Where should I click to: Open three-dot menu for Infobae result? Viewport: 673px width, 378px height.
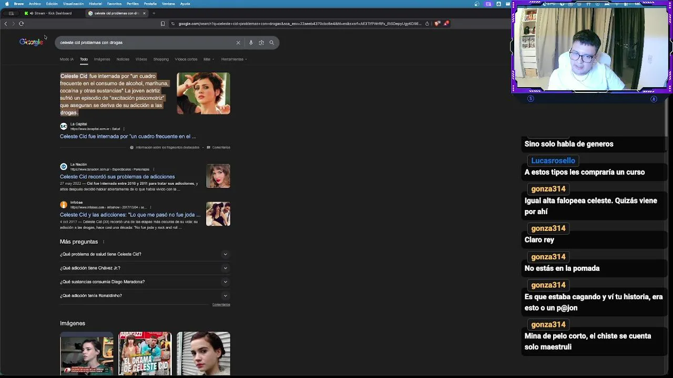pyautogui.click(x=150, y=207)
